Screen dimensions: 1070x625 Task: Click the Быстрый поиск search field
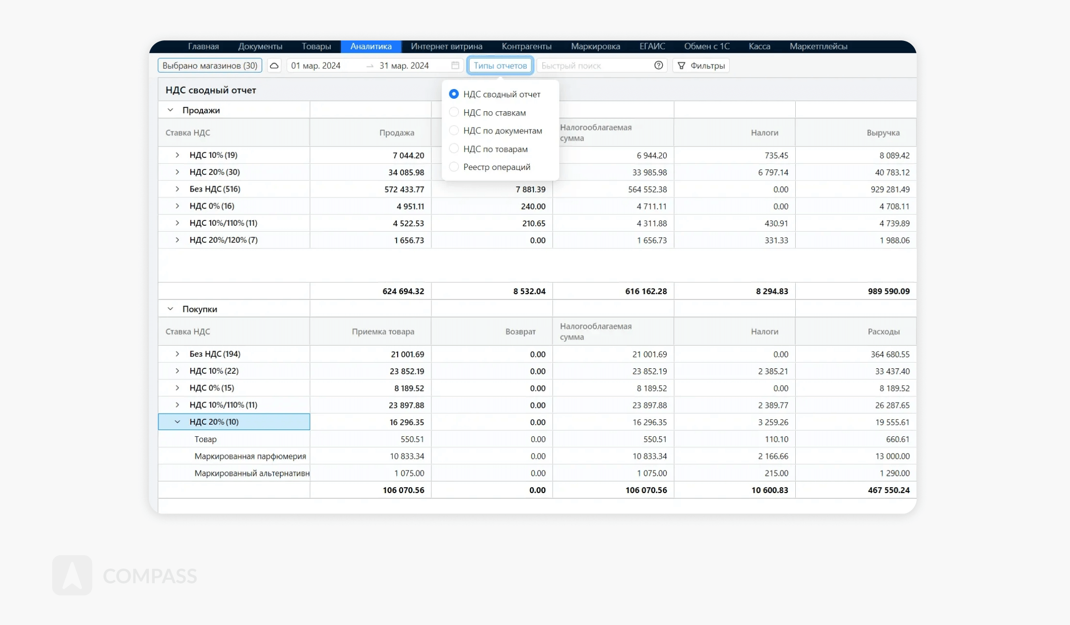pos(595,65)
